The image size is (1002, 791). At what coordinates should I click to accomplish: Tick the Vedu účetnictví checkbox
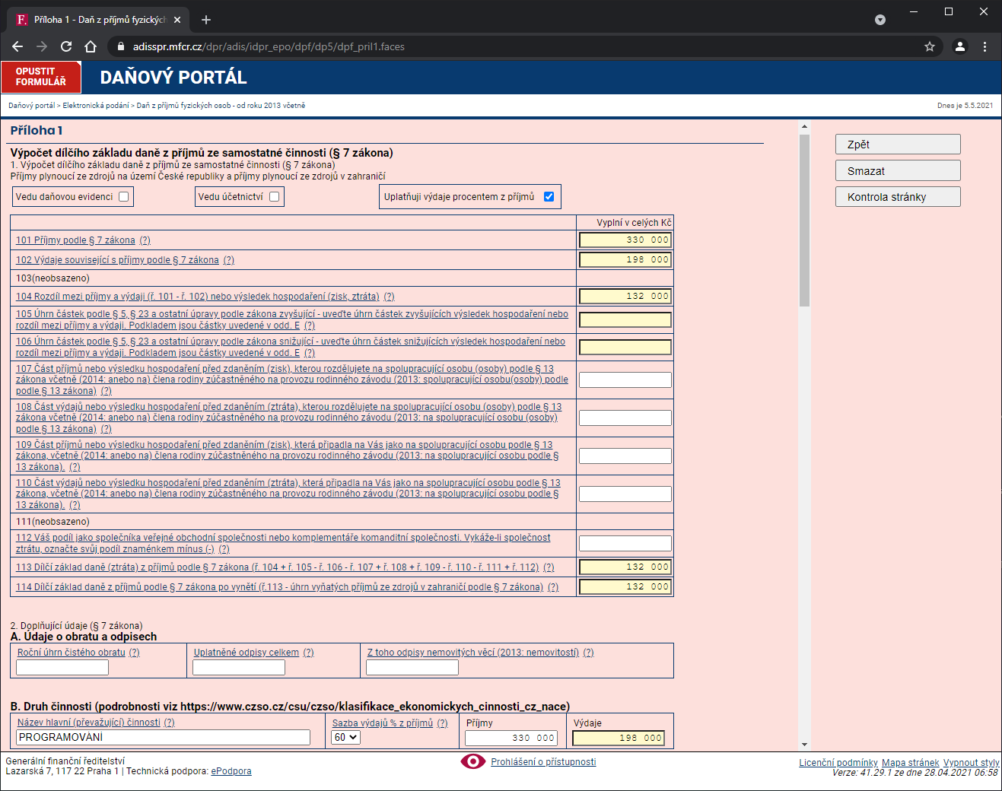(x=275, y=197)
